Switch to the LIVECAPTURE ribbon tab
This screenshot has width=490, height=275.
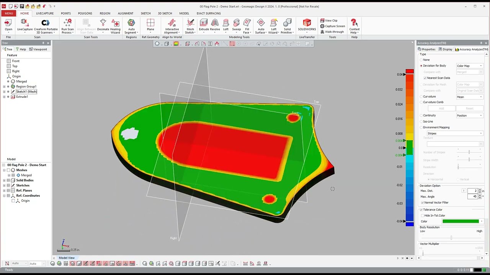pyautogui.click(x=45, y=13)
